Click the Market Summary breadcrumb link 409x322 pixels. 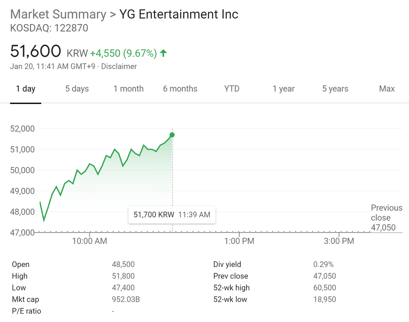click(58, 14)
